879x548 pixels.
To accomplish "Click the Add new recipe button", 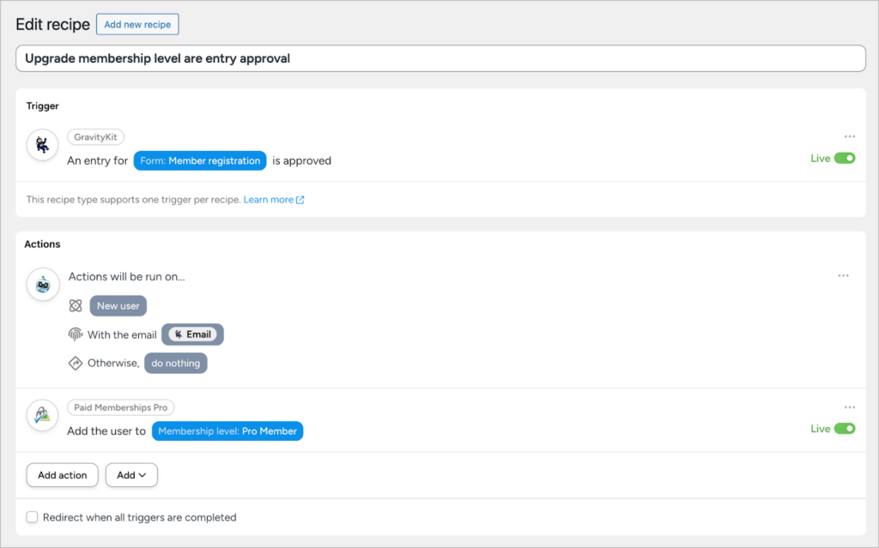I will [x=136, y=24].
